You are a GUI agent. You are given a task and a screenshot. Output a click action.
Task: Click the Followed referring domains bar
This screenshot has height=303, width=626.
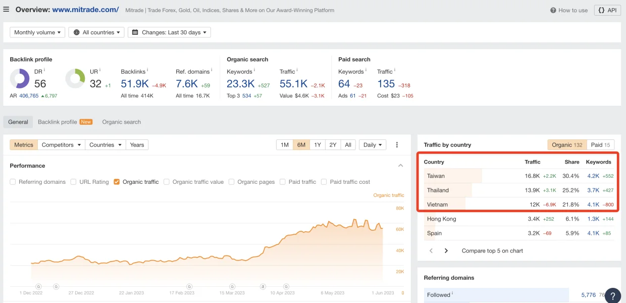point(496,295)
